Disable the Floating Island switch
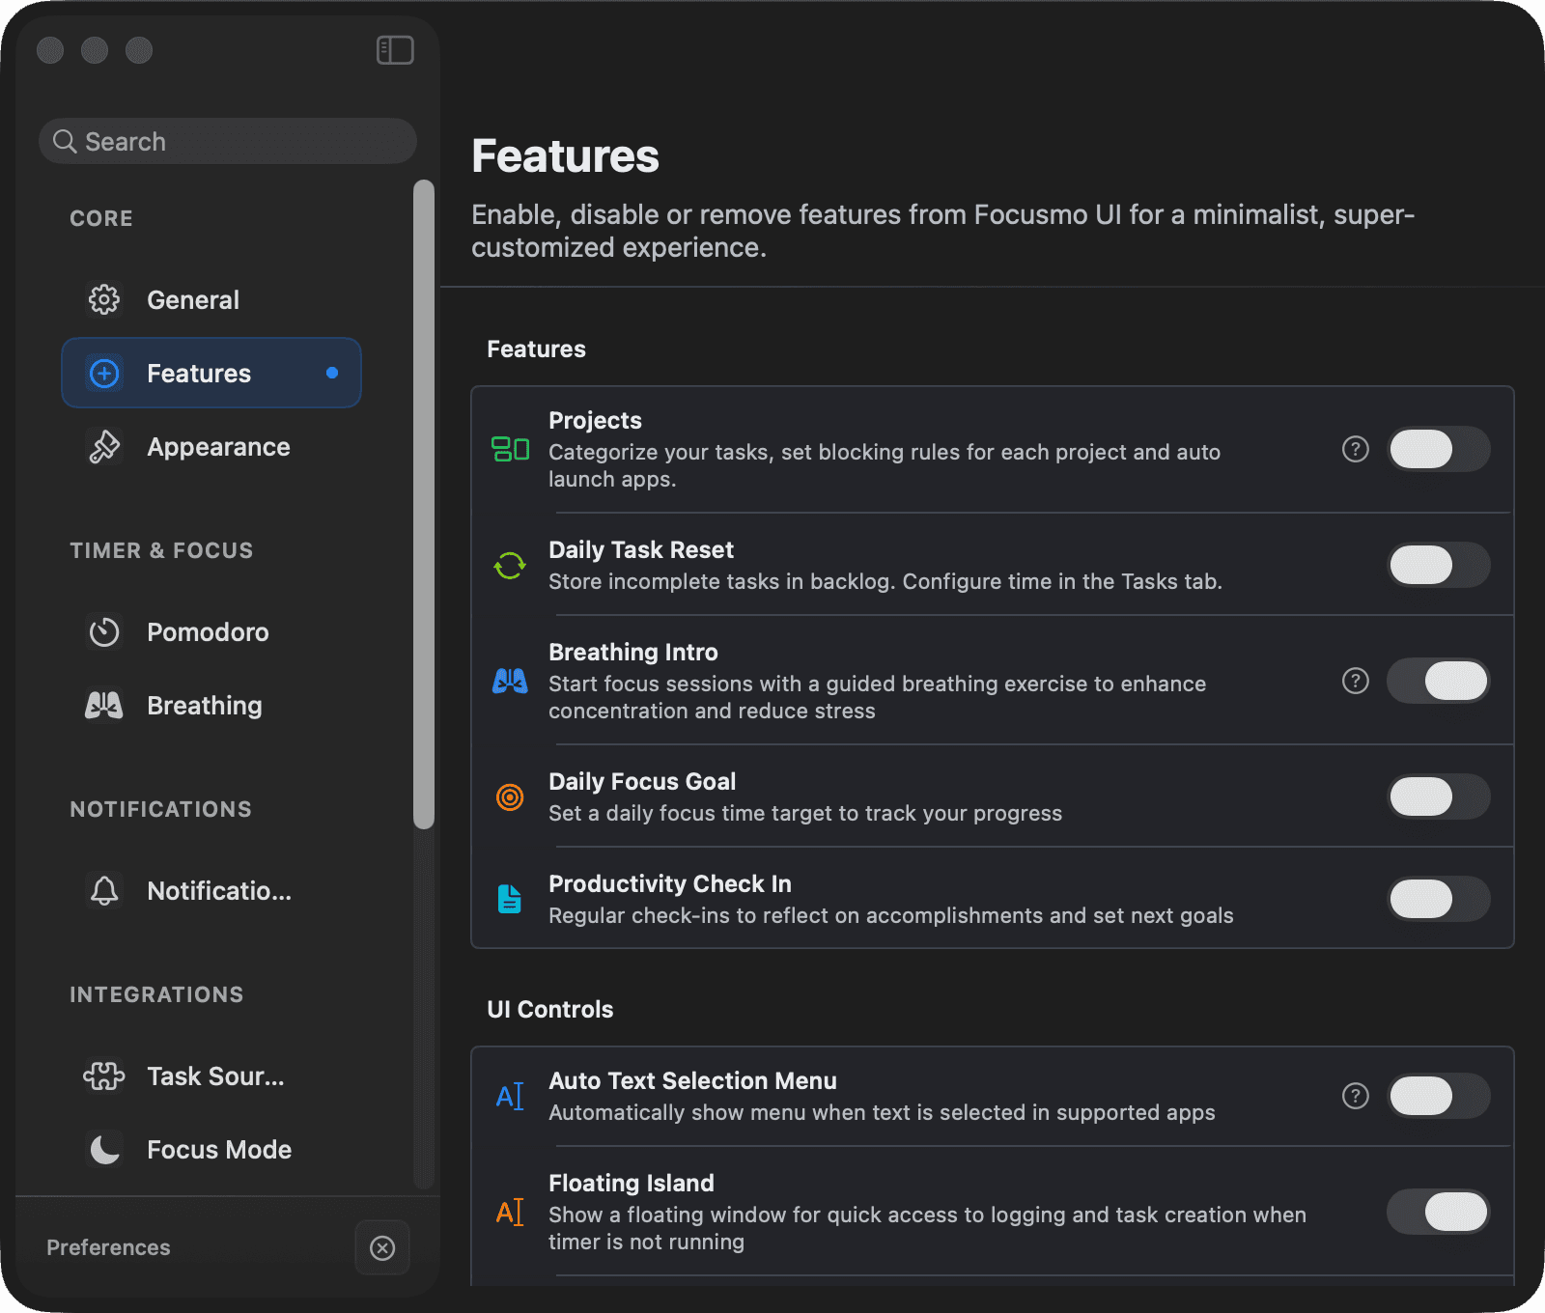 pyautogui.click(x=1438, y=1212)
